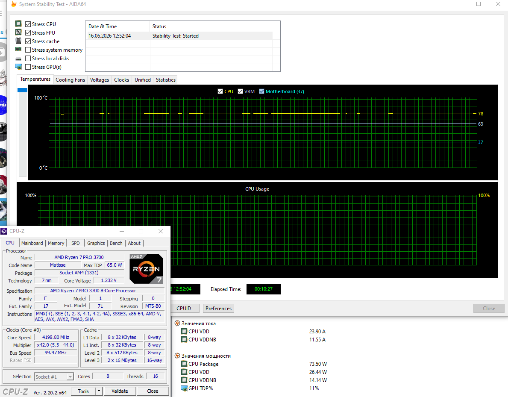The height and width of the screenshot is (397, 508).
Task: Enable Stress GPU(s) checkbox
Action: [28, 67]
